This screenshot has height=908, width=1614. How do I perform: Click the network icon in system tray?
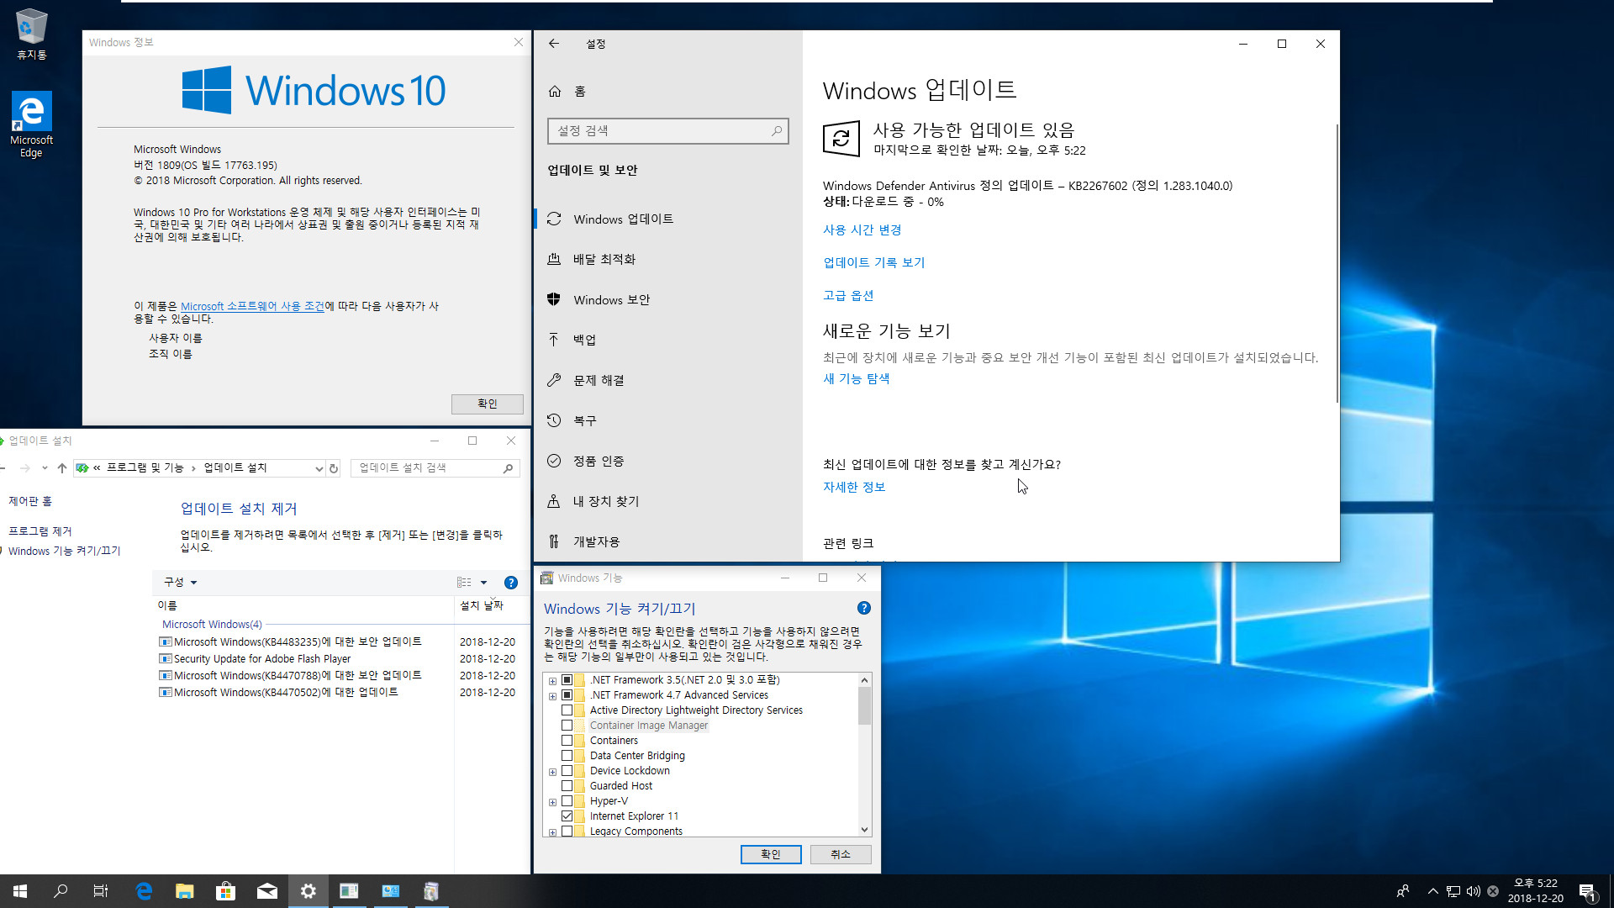[1453, 891]
